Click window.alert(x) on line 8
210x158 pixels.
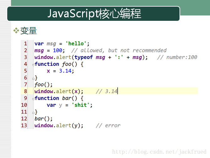coord(59,91)
